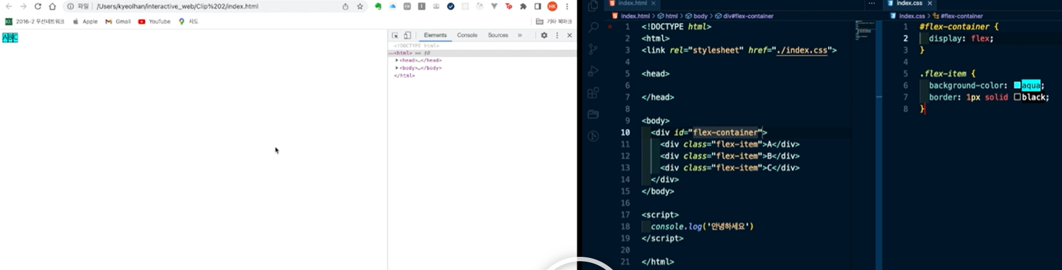Click the Chrome address bar URL
Viewport: 1062px width, 270px height.
tap(177, 7)
